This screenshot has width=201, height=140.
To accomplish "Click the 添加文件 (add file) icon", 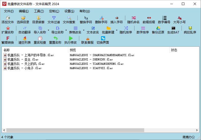I will pos(8,18).
